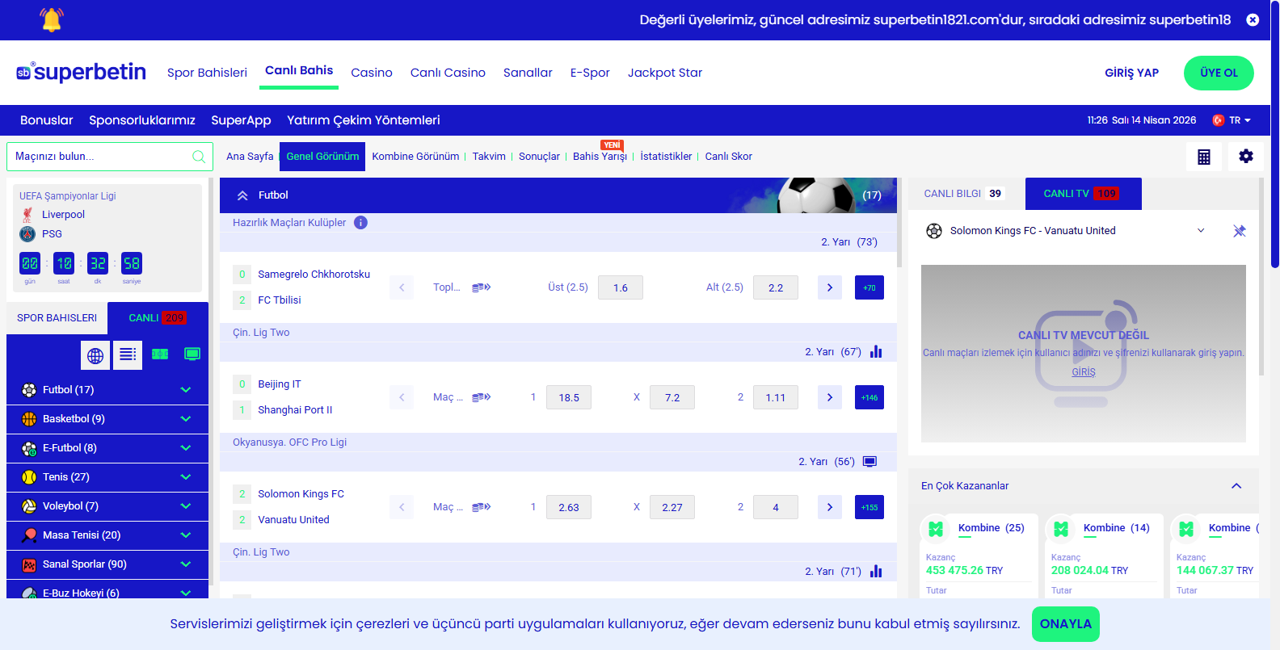Screen dimensions: 1280x650
Task: Next market arrow in Samegrelo Chkhorotsku row
Action: tap(830, 287)
